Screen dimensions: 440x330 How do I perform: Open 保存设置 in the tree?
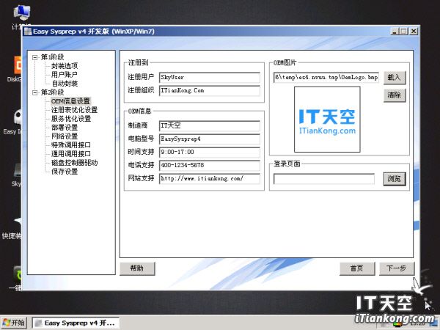(65, 172)
